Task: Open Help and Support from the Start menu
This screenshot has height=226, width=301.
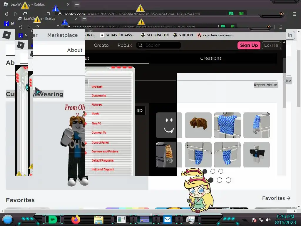Action: 103,169
